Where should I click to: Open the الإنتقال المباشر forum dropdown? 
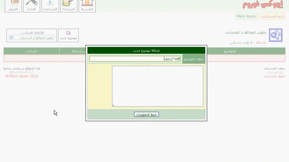(x=32, y=38)
